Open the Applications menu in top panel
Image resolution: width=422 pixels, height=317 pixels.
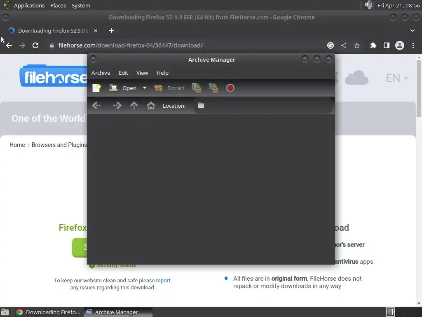(29, 5)
